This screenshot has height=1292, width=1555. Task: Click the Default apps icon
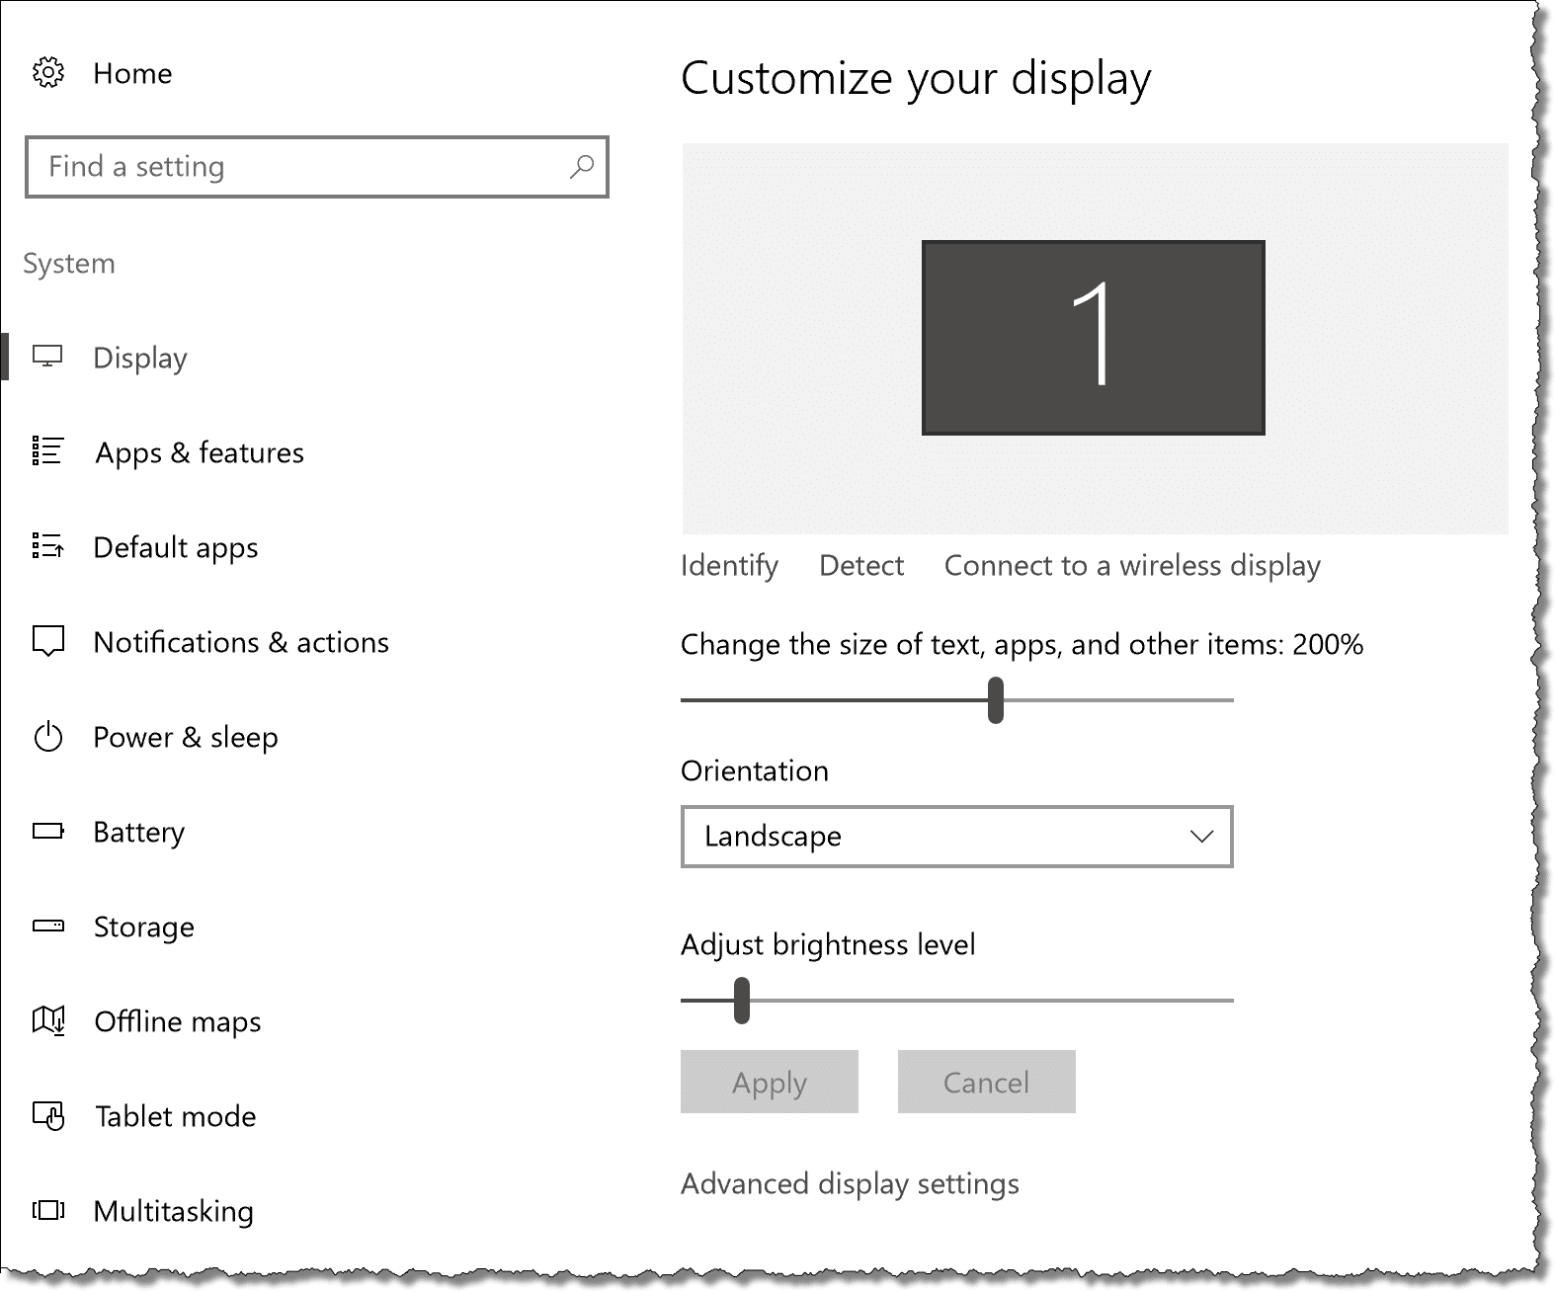(x=47, y=546)
